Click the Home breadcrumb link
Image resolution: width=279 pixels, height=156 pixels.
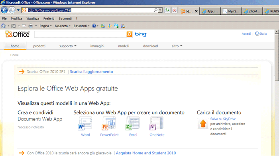(x=14, y=55)
